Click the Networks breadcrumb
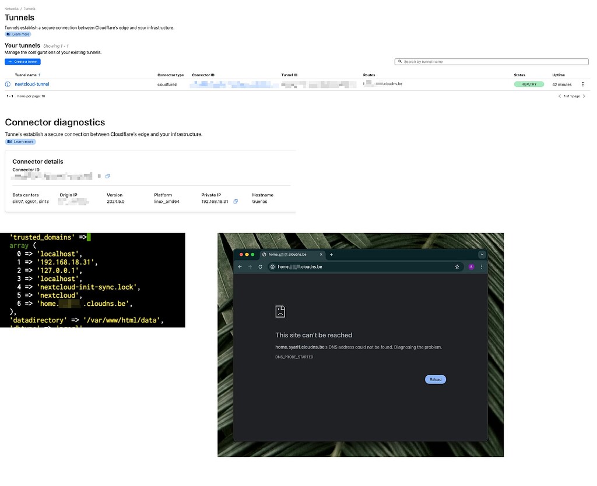 [12, 9]
